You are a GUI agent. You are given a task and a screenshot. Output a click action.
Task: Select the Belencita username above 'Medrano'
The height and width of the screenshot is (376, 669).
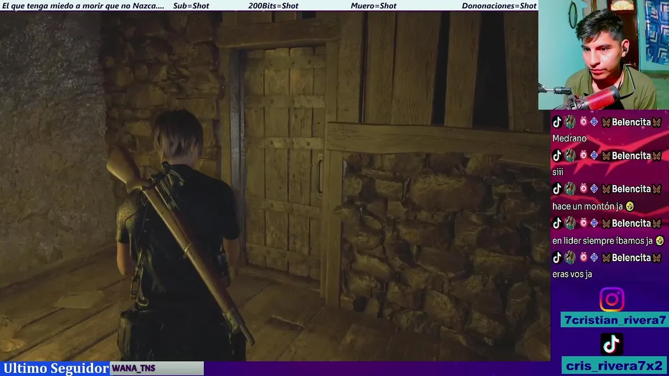[x=631, y=122]
